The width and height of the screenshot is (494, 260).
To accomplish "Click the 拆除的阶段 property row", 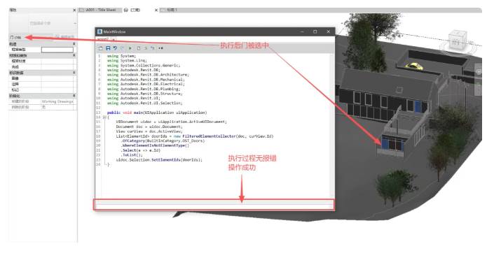I will 43,107.
